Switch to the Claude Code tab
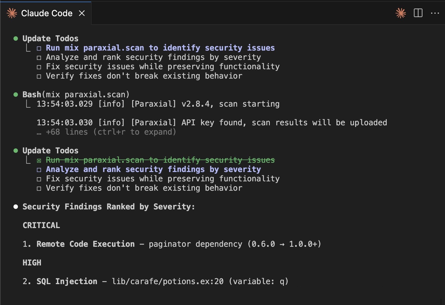The height and width of the screenshot is (305, 445). pyautogui.click(x=46, y=13)
